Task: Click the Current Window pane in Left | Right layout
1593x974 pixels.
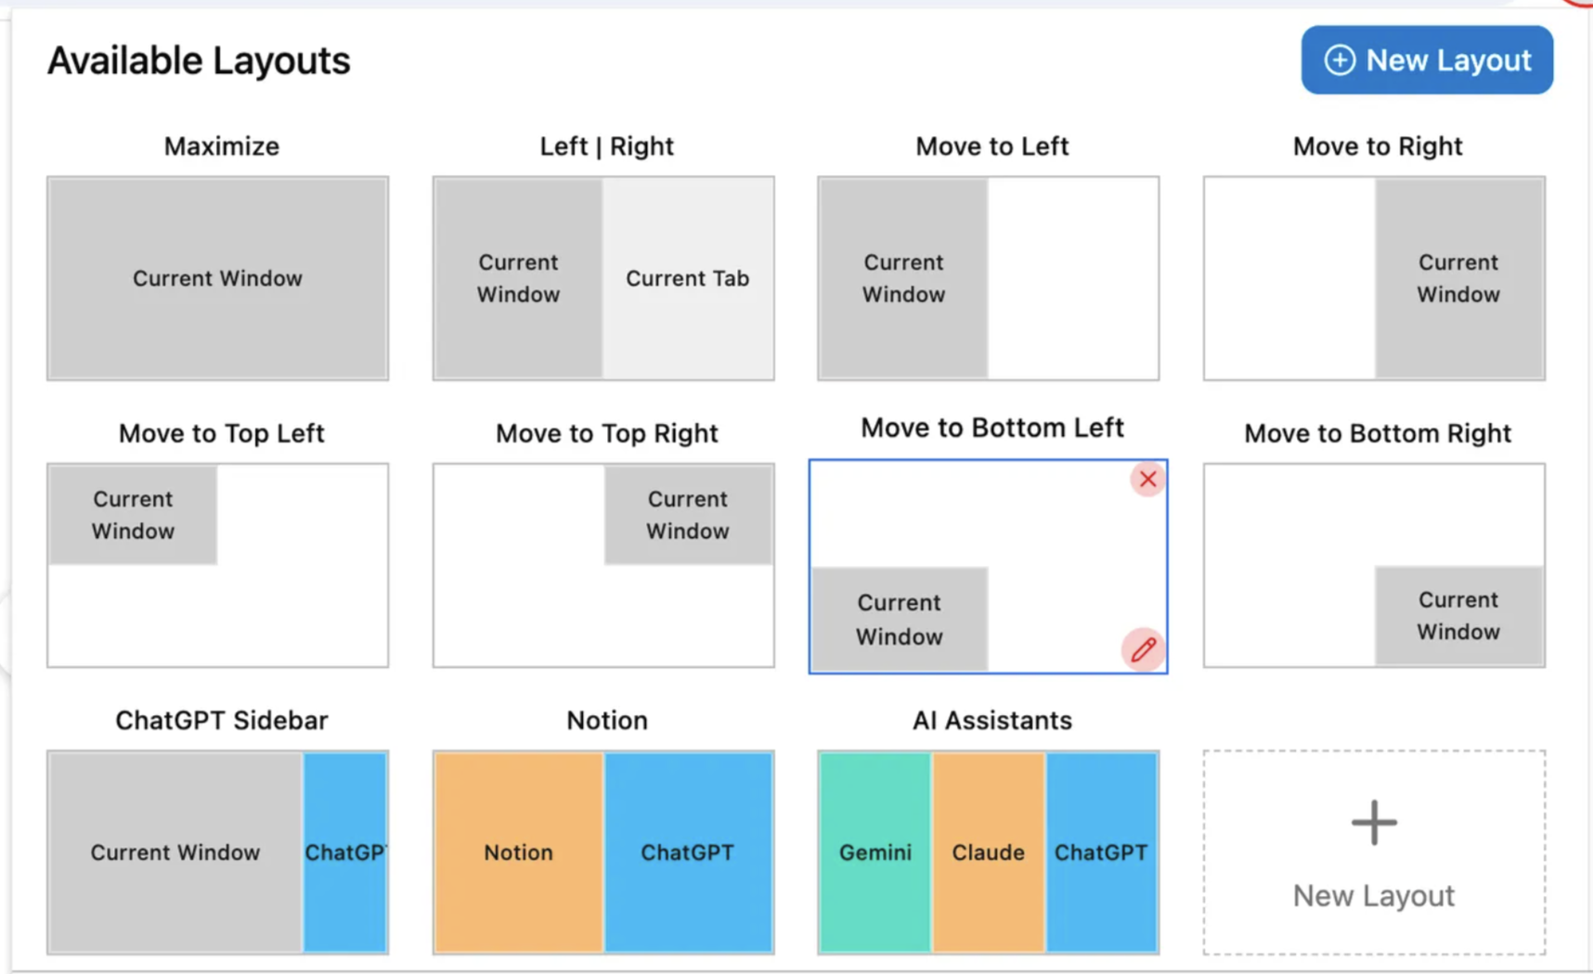Action: (518, 278)
